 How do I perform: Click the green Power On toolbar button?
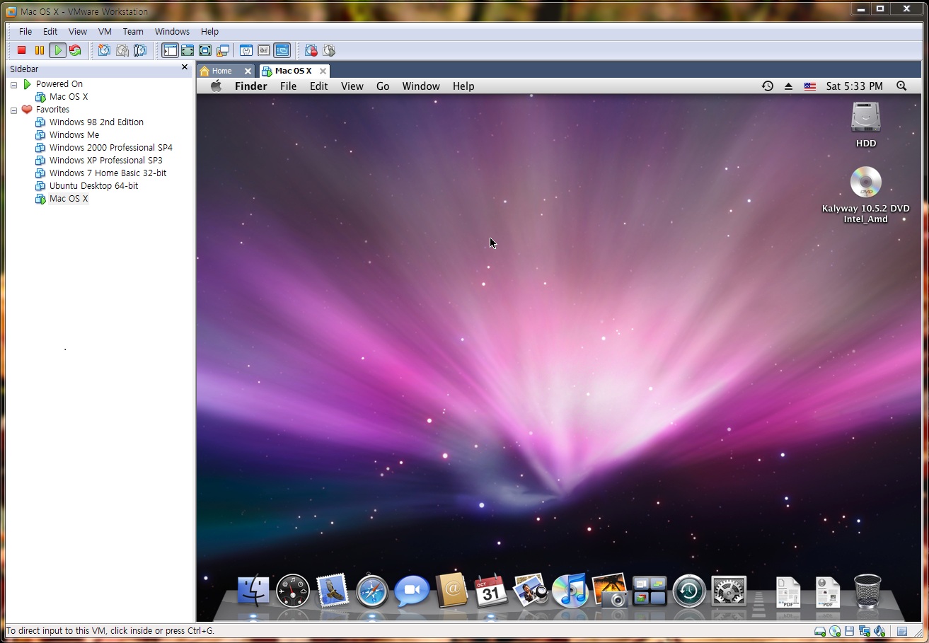pyautogui.click(x=57, y=50)
